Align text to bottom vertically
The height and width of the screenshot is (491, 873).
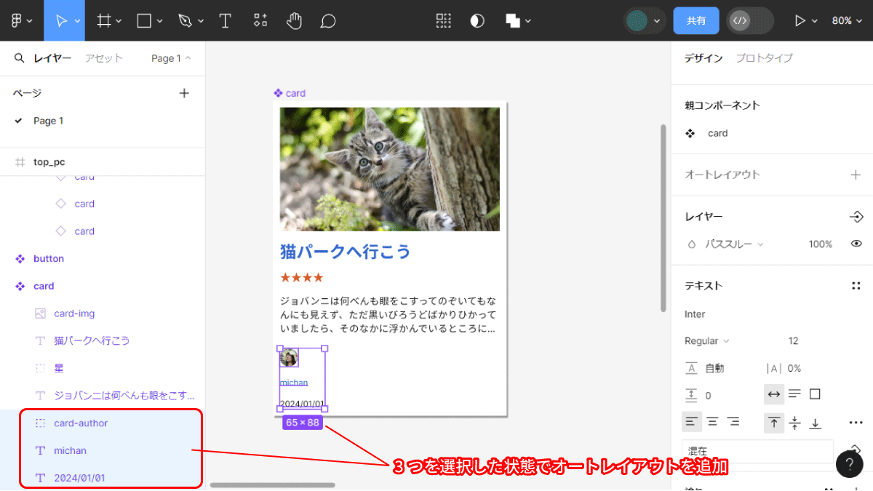(816, 422)
